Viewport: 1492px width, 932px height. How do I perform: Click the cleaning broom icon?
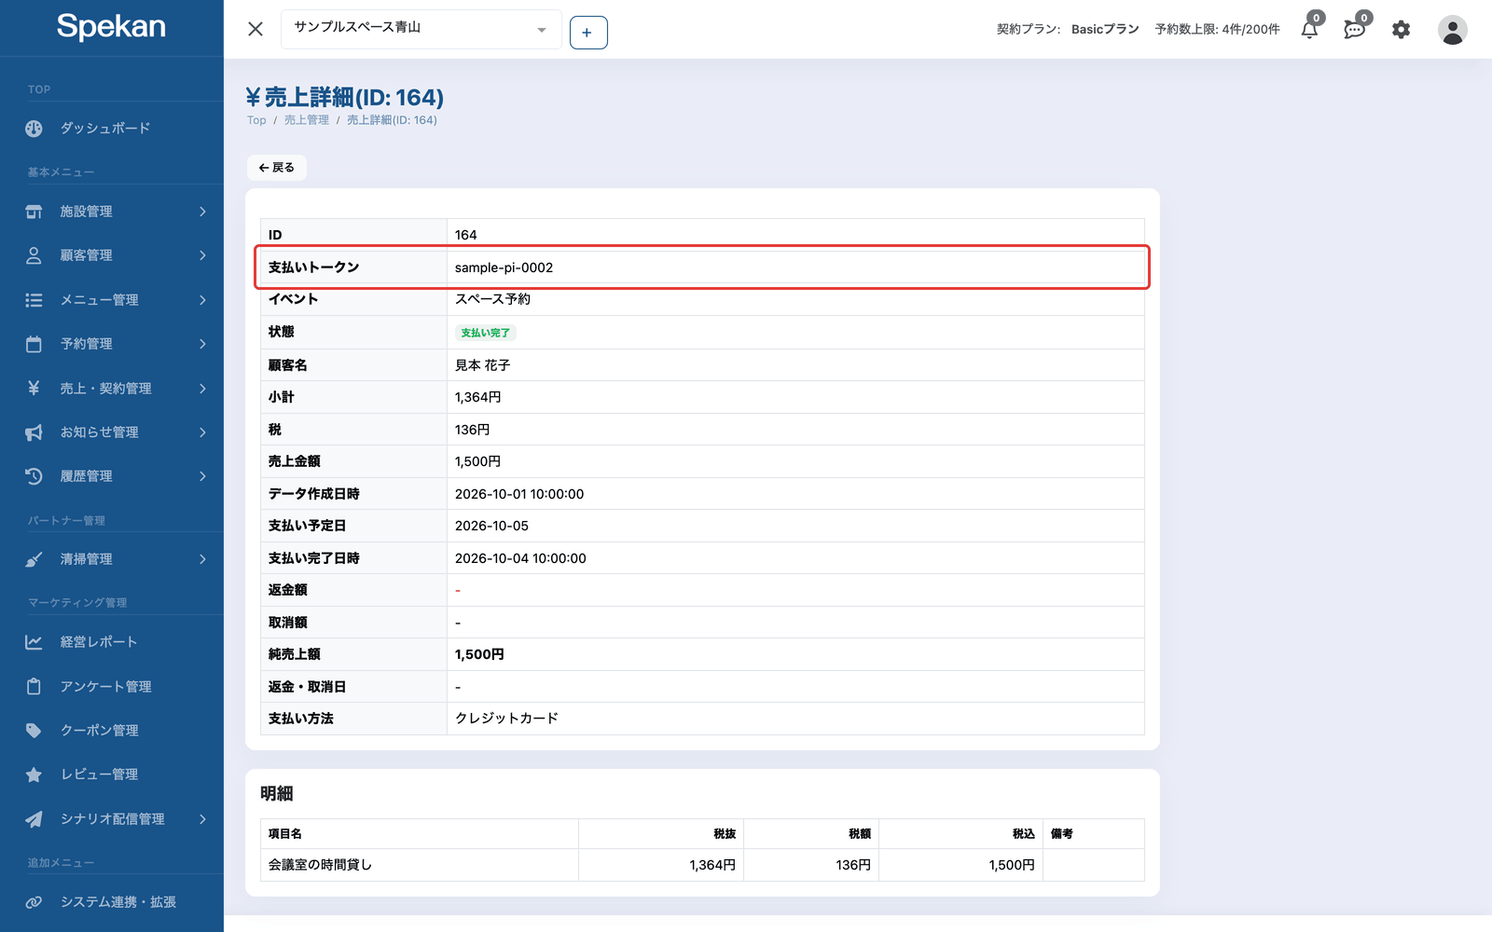34,559
